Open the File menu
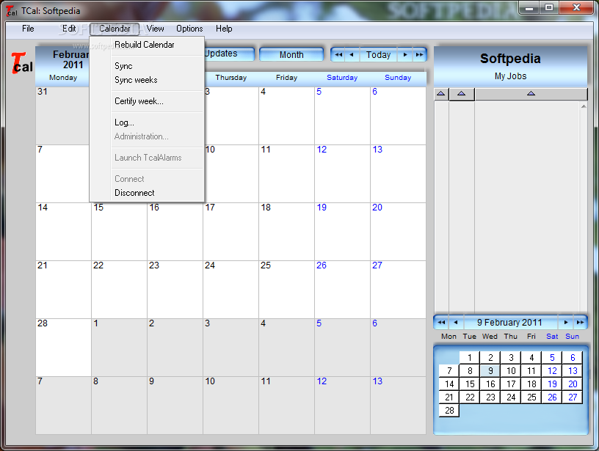Viewport: 599px width, 451px height. tap(28, 29)
